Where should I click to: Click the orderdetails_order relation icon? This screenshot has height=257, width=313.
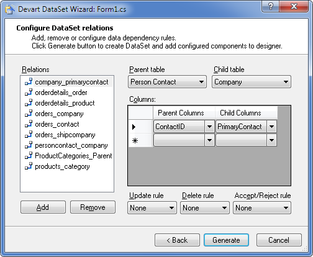29,92
